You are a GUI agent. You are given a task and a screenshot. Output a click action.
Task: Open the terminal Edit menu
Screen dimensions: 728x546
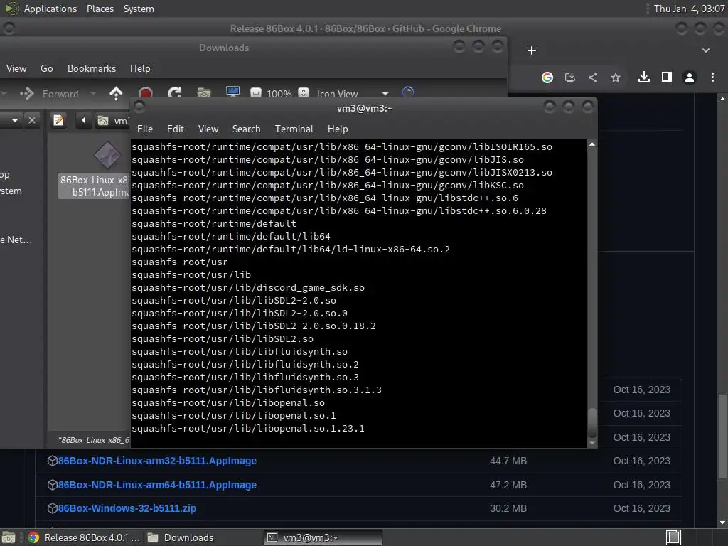(175, 129)
